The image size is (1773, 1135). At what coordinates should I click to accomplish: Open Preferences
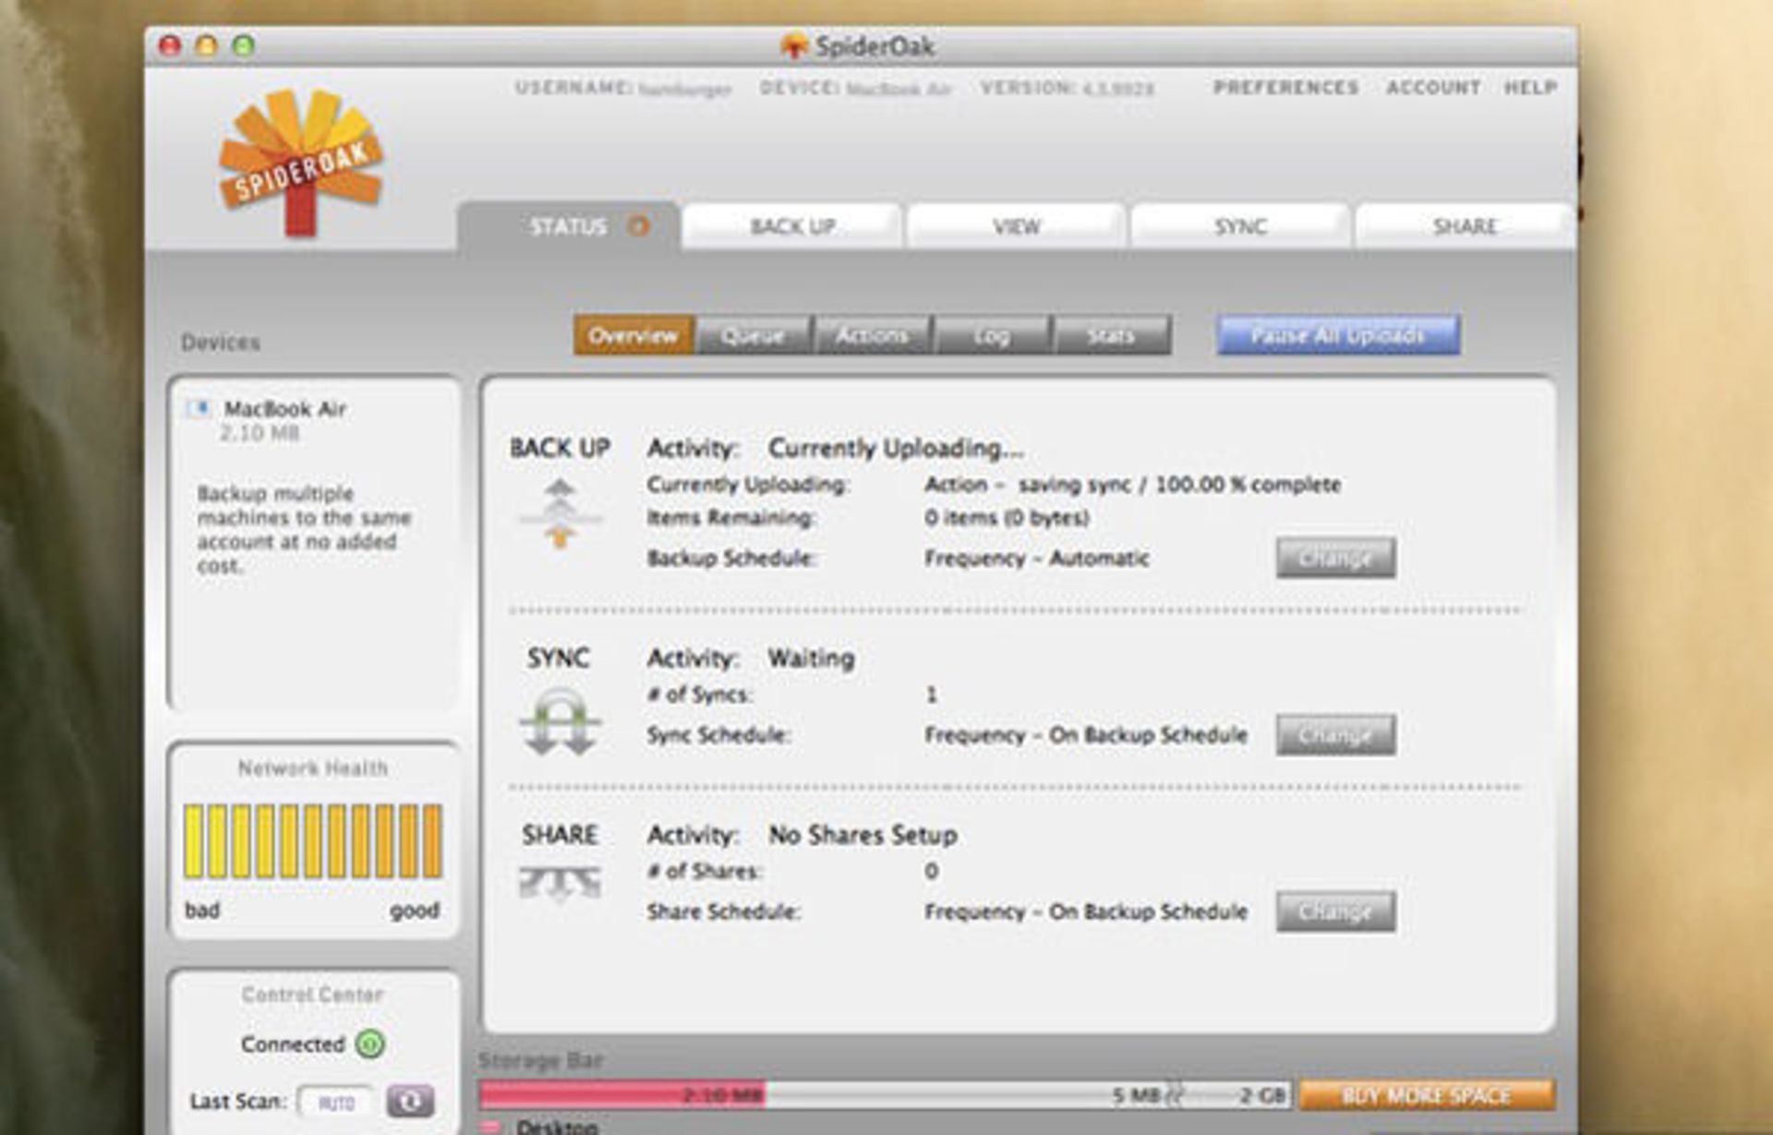[x=1285, y=87]
